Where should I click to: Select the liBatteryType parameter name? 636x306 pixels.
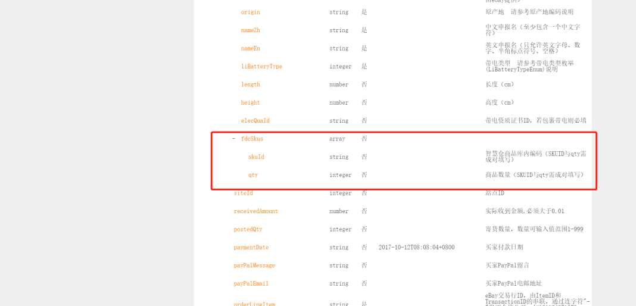click(x=261, y=67)
